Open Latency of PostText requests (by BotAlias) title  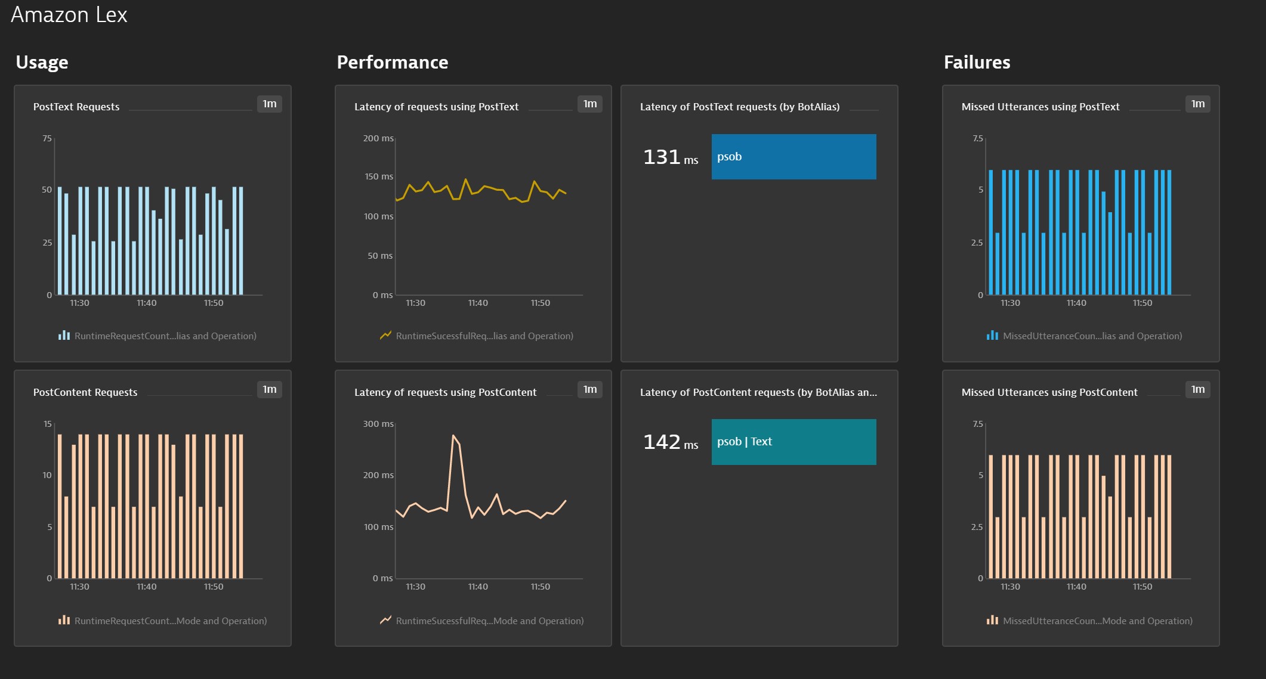[x=740, y=107]
